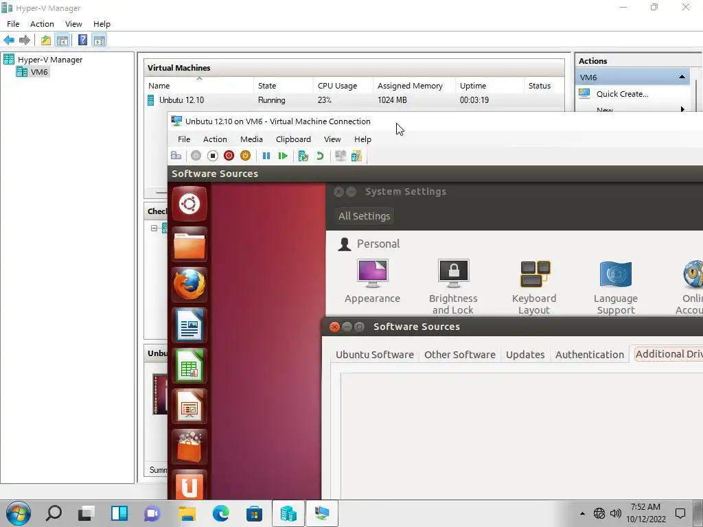The width and height of the screenshot is (703, 527).
Task: Click the Actions pane scrollbar
Action: click(696, 95)
